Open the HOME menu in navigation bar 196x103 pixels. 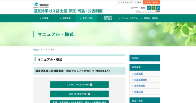point(44,18)
